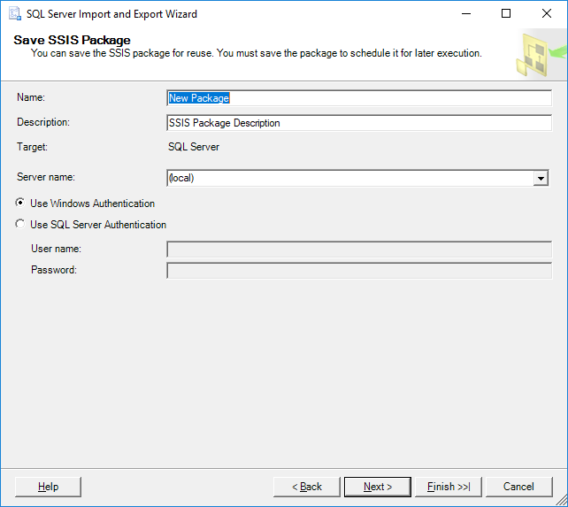Close the SQL Server Import and Export Wizard
Image resolution: width=568 pixels, height=507 pixels.
tap(547, 14)
